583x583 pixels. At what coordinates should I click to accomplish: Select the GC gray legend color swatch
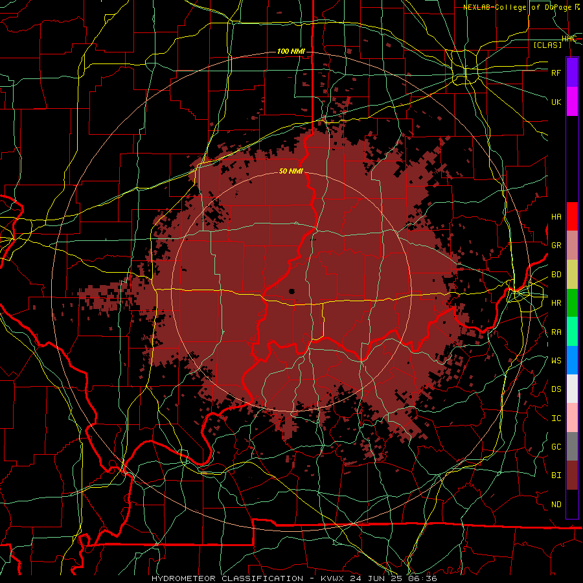click(x=572, y=446)
